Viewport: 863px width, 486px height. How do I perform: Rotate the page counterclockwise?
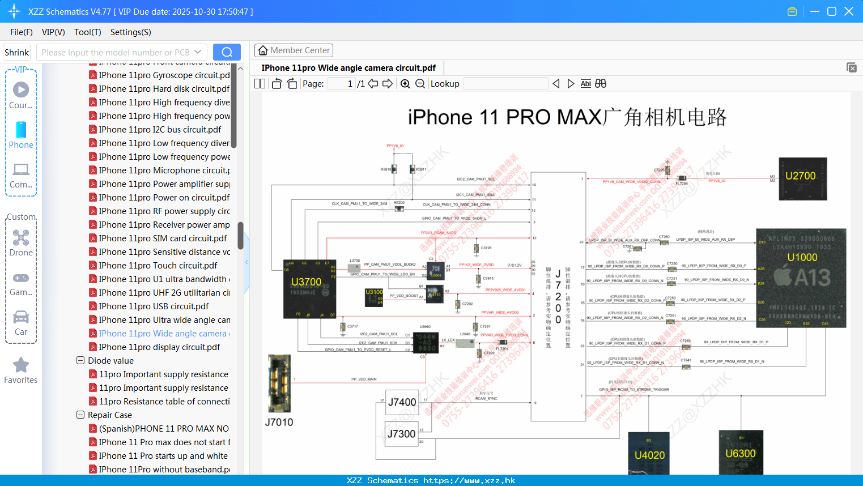(x=277, y=84)
